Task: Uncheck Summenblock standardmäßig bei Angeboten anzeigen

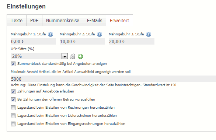Action: coord(13,64)
